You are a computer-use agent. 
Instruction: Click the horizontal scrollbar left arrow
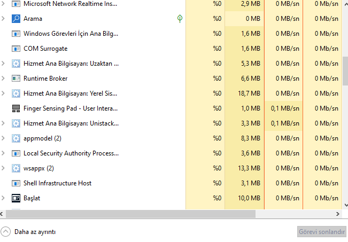(2, 214)
